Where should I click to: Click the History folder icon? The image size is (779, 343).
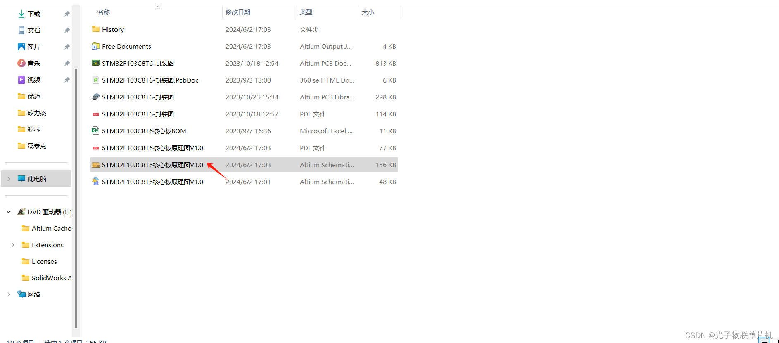[x=96, y=29]
